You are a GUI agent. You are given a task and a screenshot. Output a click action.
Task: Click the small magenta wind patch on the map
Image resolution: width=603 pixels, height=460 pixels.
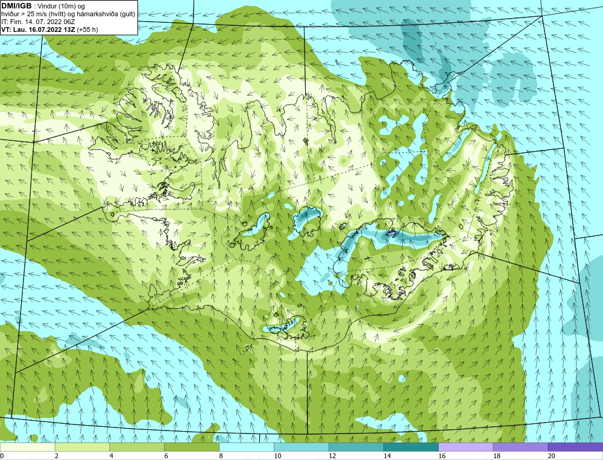391,232
